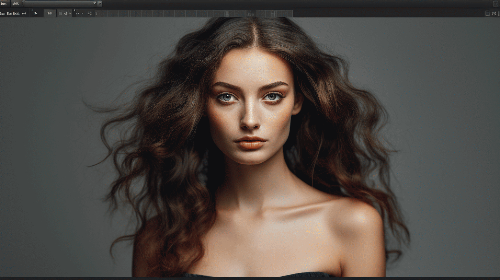
Task: Click the eye-shaped view icon
Action: point(494,13)
